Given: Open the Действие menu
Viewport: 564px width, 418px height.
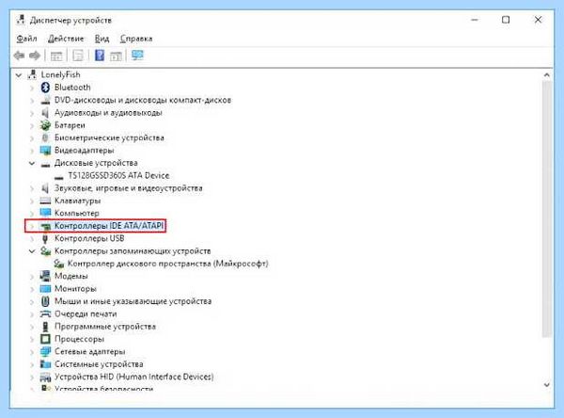Looking at the screenshot, I should pyautogui.click(x=66, y=39).
